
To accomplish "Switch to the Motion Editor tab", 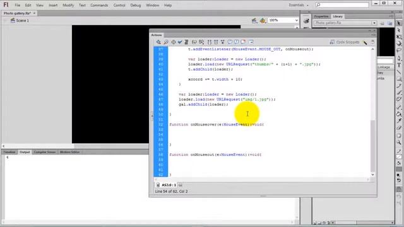I will (x=70, y=152).
